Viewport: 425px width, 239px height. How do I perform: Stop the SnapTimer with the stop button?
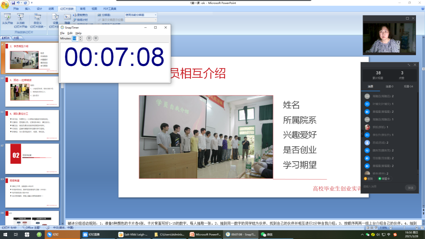click(x=96, y=38)
